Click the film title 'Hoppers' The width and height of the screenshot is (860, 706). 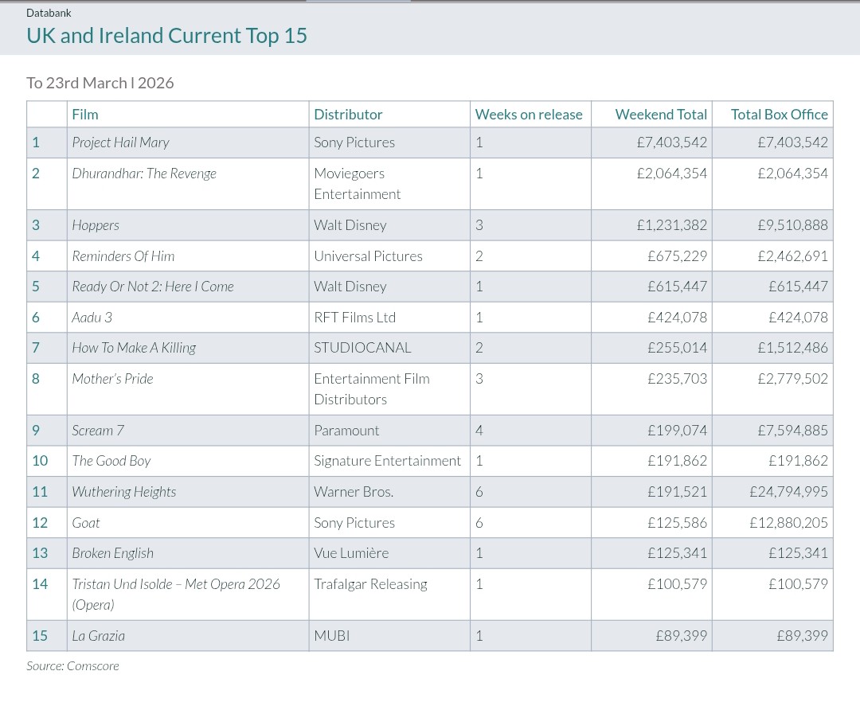pyautogui.click(x=96, y=225)
